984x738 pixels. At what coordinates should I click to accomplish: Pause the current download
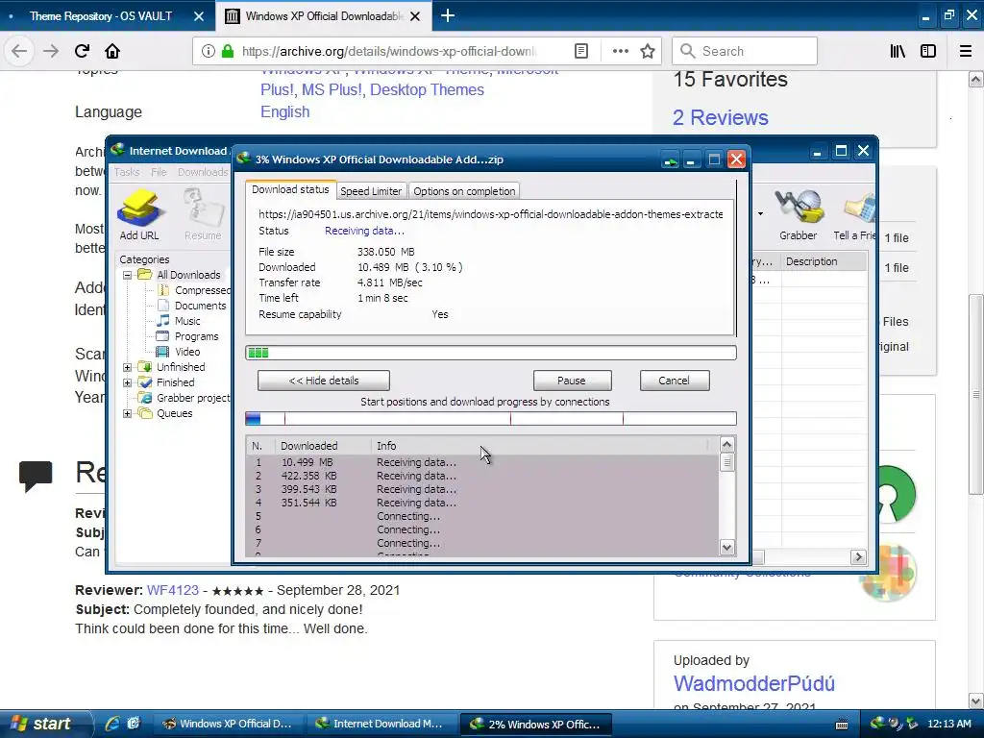click(x=572, y=381)
